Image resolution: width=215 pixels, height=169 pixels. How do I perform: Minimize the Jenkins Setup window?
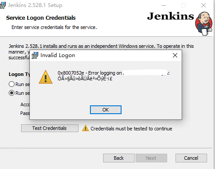(164, 5)
